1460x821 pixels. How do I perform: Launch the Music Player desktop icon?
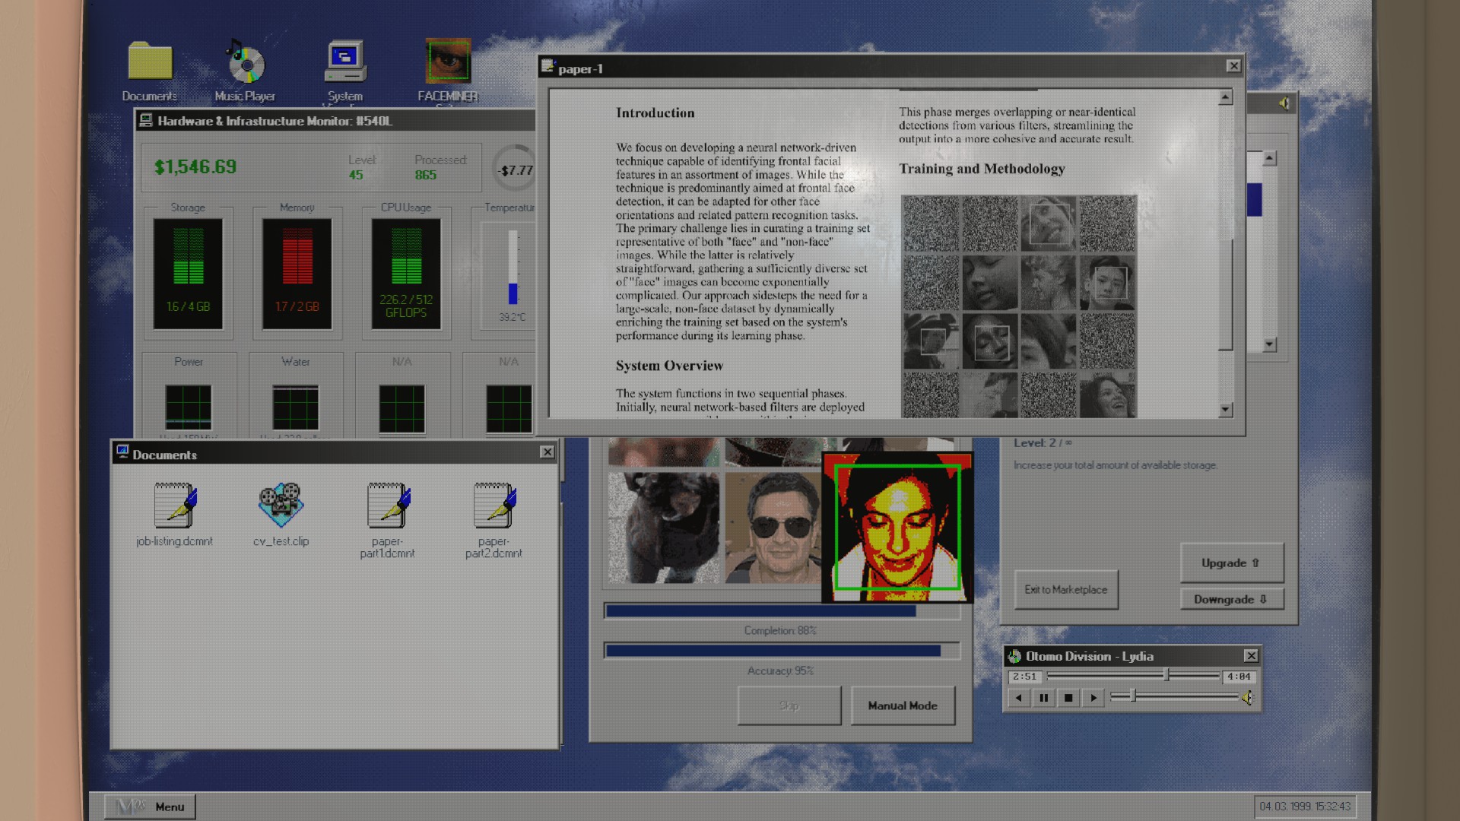(x=245, y=64)
